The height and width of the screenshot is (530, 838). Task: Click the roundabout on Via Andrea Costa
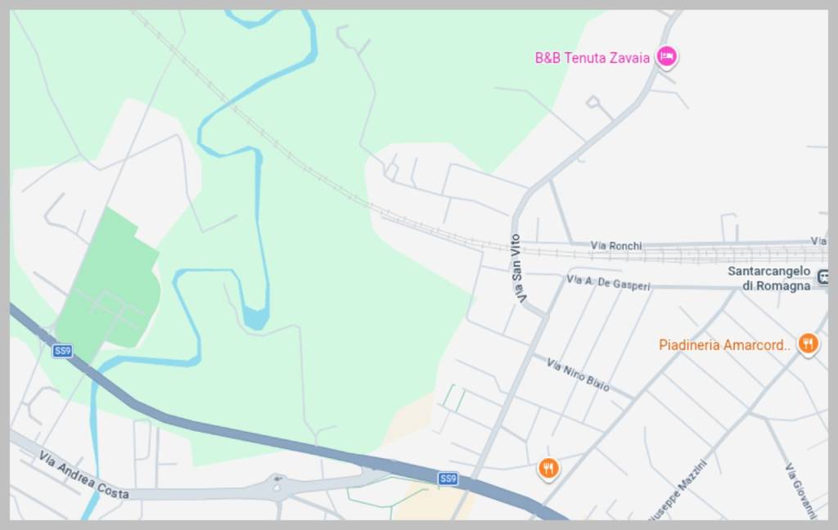277,486
